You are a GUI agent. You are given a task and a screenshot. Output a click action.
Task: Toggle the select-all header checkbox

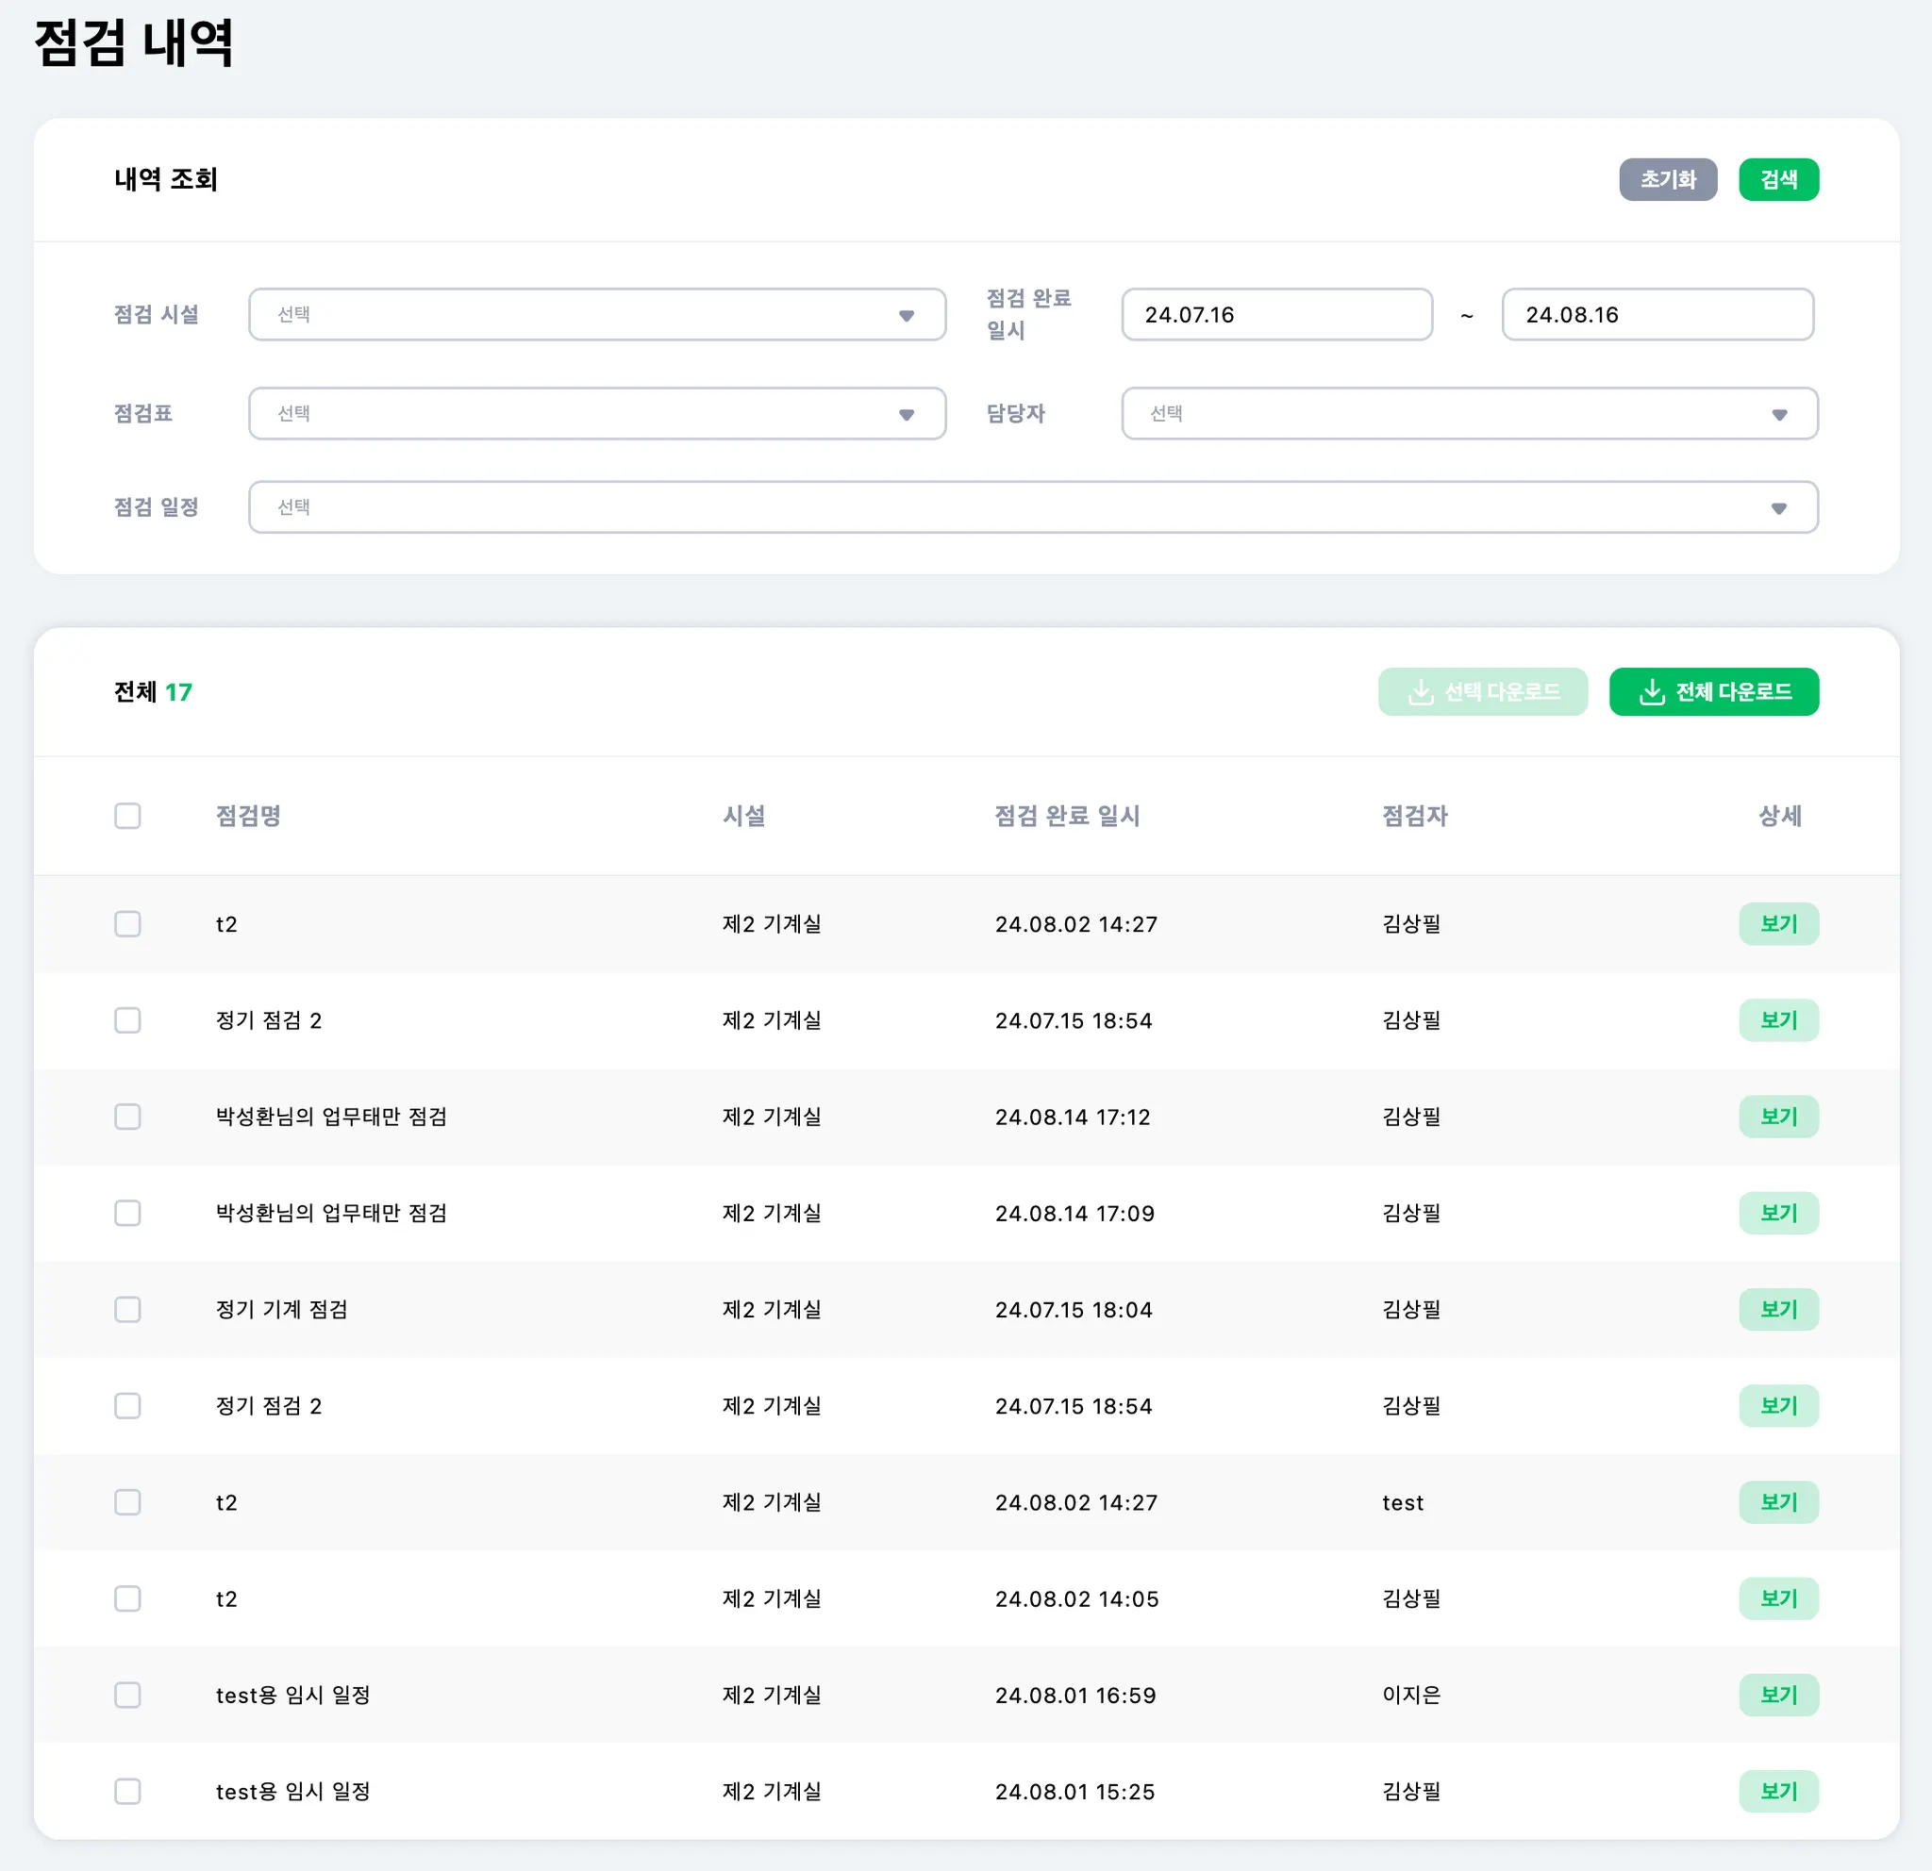(x=127, y=816)
